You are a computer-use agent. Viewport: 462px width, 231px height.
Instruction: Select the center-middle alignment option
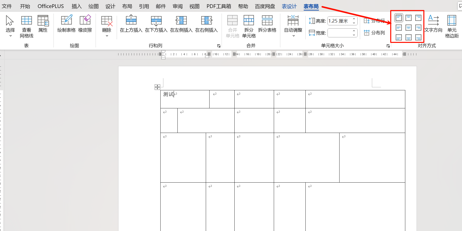tap(409, 28)
